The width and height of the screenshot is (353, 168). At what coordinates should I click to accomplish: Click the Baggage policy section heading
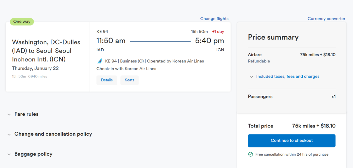[33, 154]
